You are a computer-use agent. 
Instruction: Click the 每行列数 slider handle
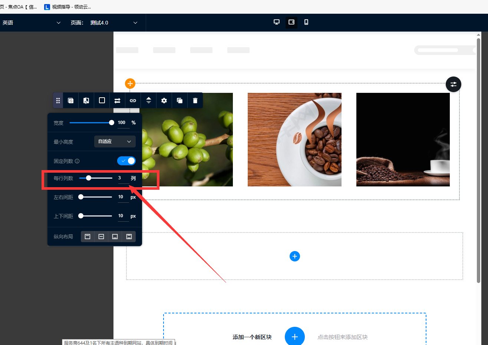click(89, 178)
